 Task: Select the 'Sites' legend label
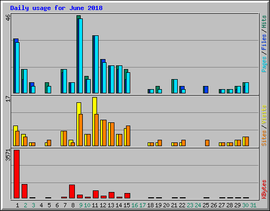(264, 138)
